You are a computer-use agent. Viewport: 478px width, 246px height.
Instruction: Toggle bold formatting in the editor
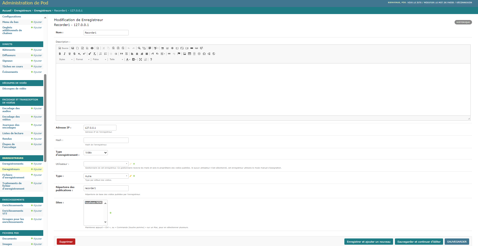pyautogui.click(x=60, y=54)
